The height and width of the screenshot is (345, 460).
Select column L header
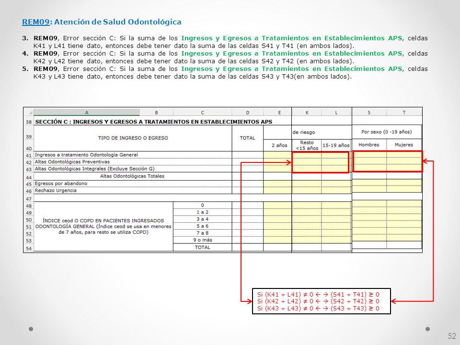point(336,112)
